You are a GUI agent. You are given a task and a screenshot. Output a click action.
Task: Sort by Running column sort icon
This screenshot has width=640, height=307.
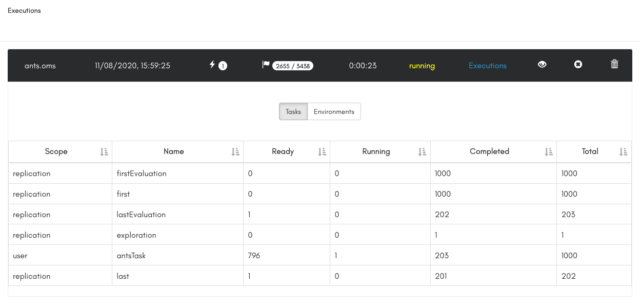pyautogui.click(x=422, y=152)
